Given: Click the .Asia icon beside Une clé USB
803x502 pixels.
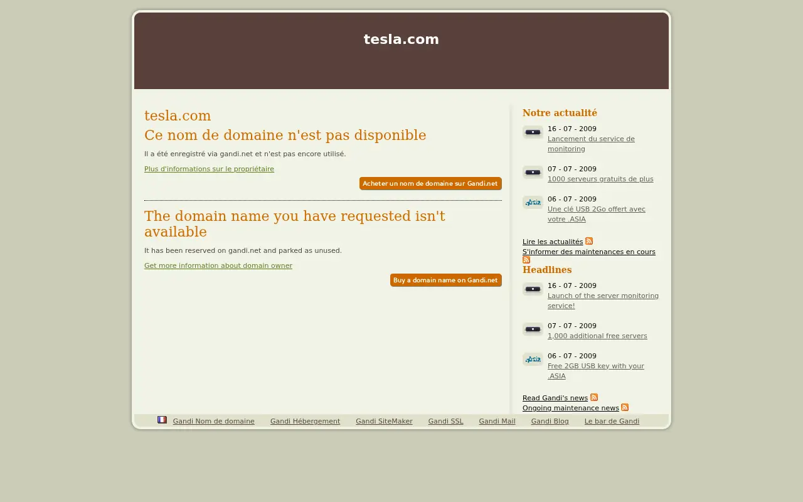Looking at the screenshot, I should (x=533, y=203).
